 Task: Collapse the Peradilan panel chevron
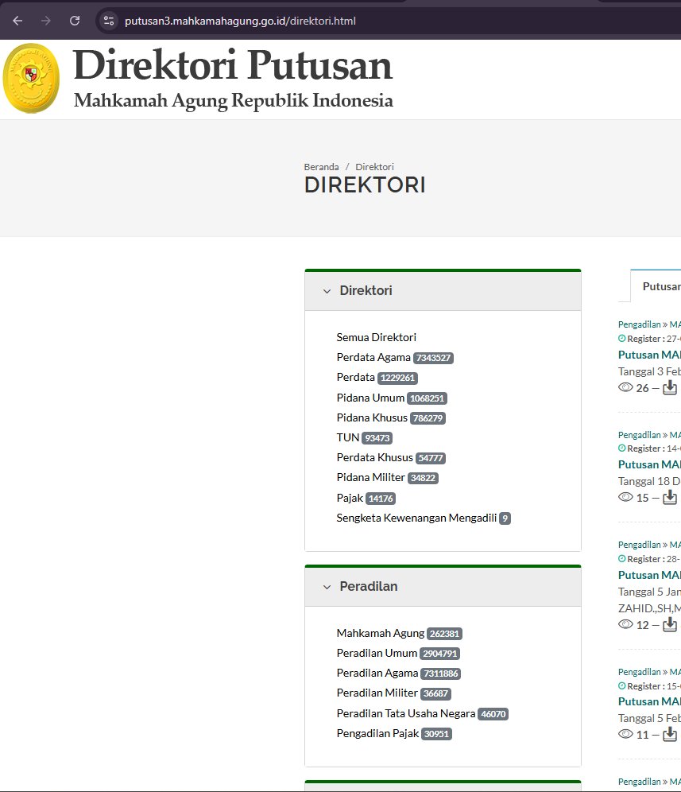tap(327, 587)
